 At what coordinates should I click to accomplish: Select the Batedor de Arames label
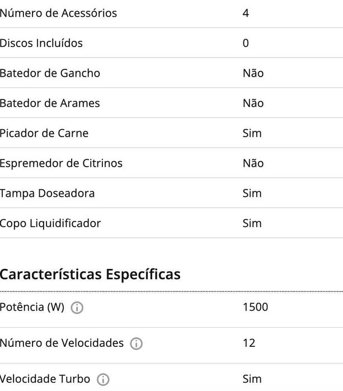click(49, 103)
